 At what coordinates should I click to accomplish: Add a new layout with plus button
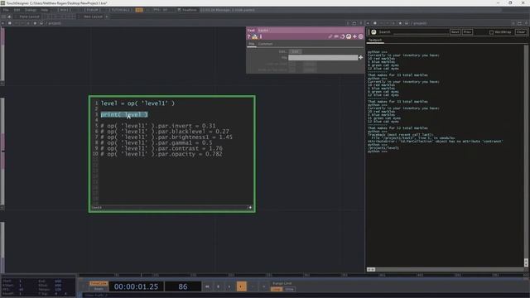click(x=107, y=17)
